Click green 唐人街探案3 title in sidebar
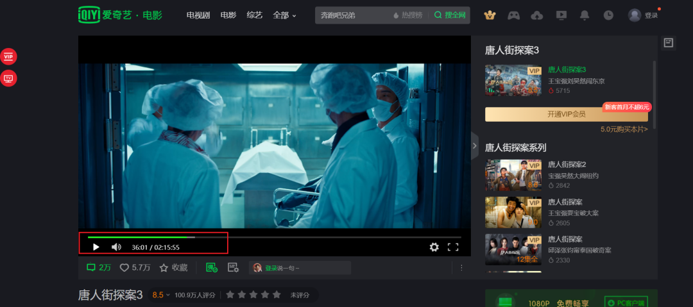Screen dimensions: 693x307 pos(567,70)
